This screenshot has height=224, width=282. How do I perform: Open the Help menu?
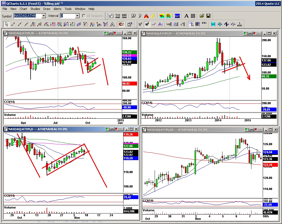coord(91,9)
